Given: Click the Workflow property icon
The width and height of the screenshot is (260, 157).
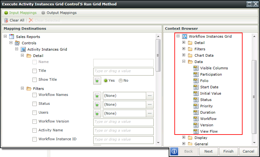Looking at the screenshot, I should (x=196, y=119).
